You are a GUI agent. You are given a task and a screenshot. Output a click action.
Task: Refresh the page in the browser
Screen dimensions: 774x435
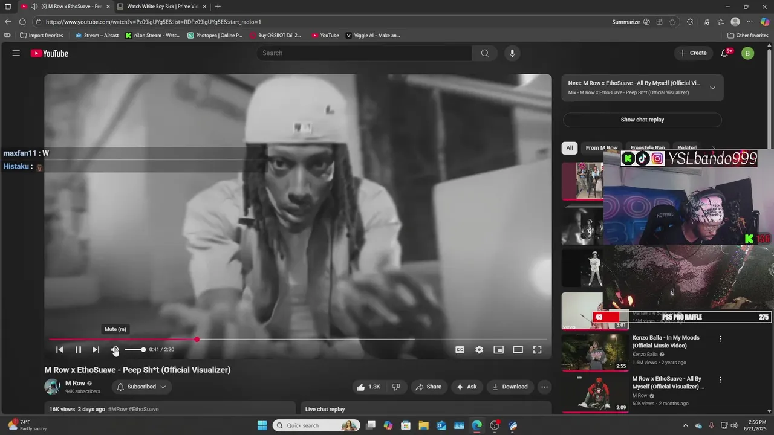click(22, 22)
